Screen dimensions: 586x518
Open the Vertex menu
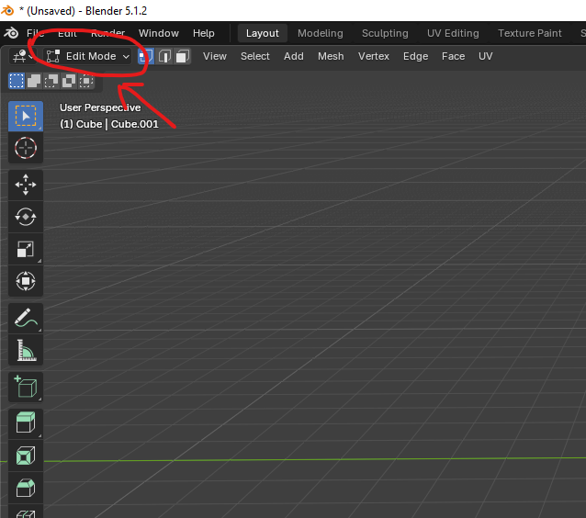pos(373,56)
